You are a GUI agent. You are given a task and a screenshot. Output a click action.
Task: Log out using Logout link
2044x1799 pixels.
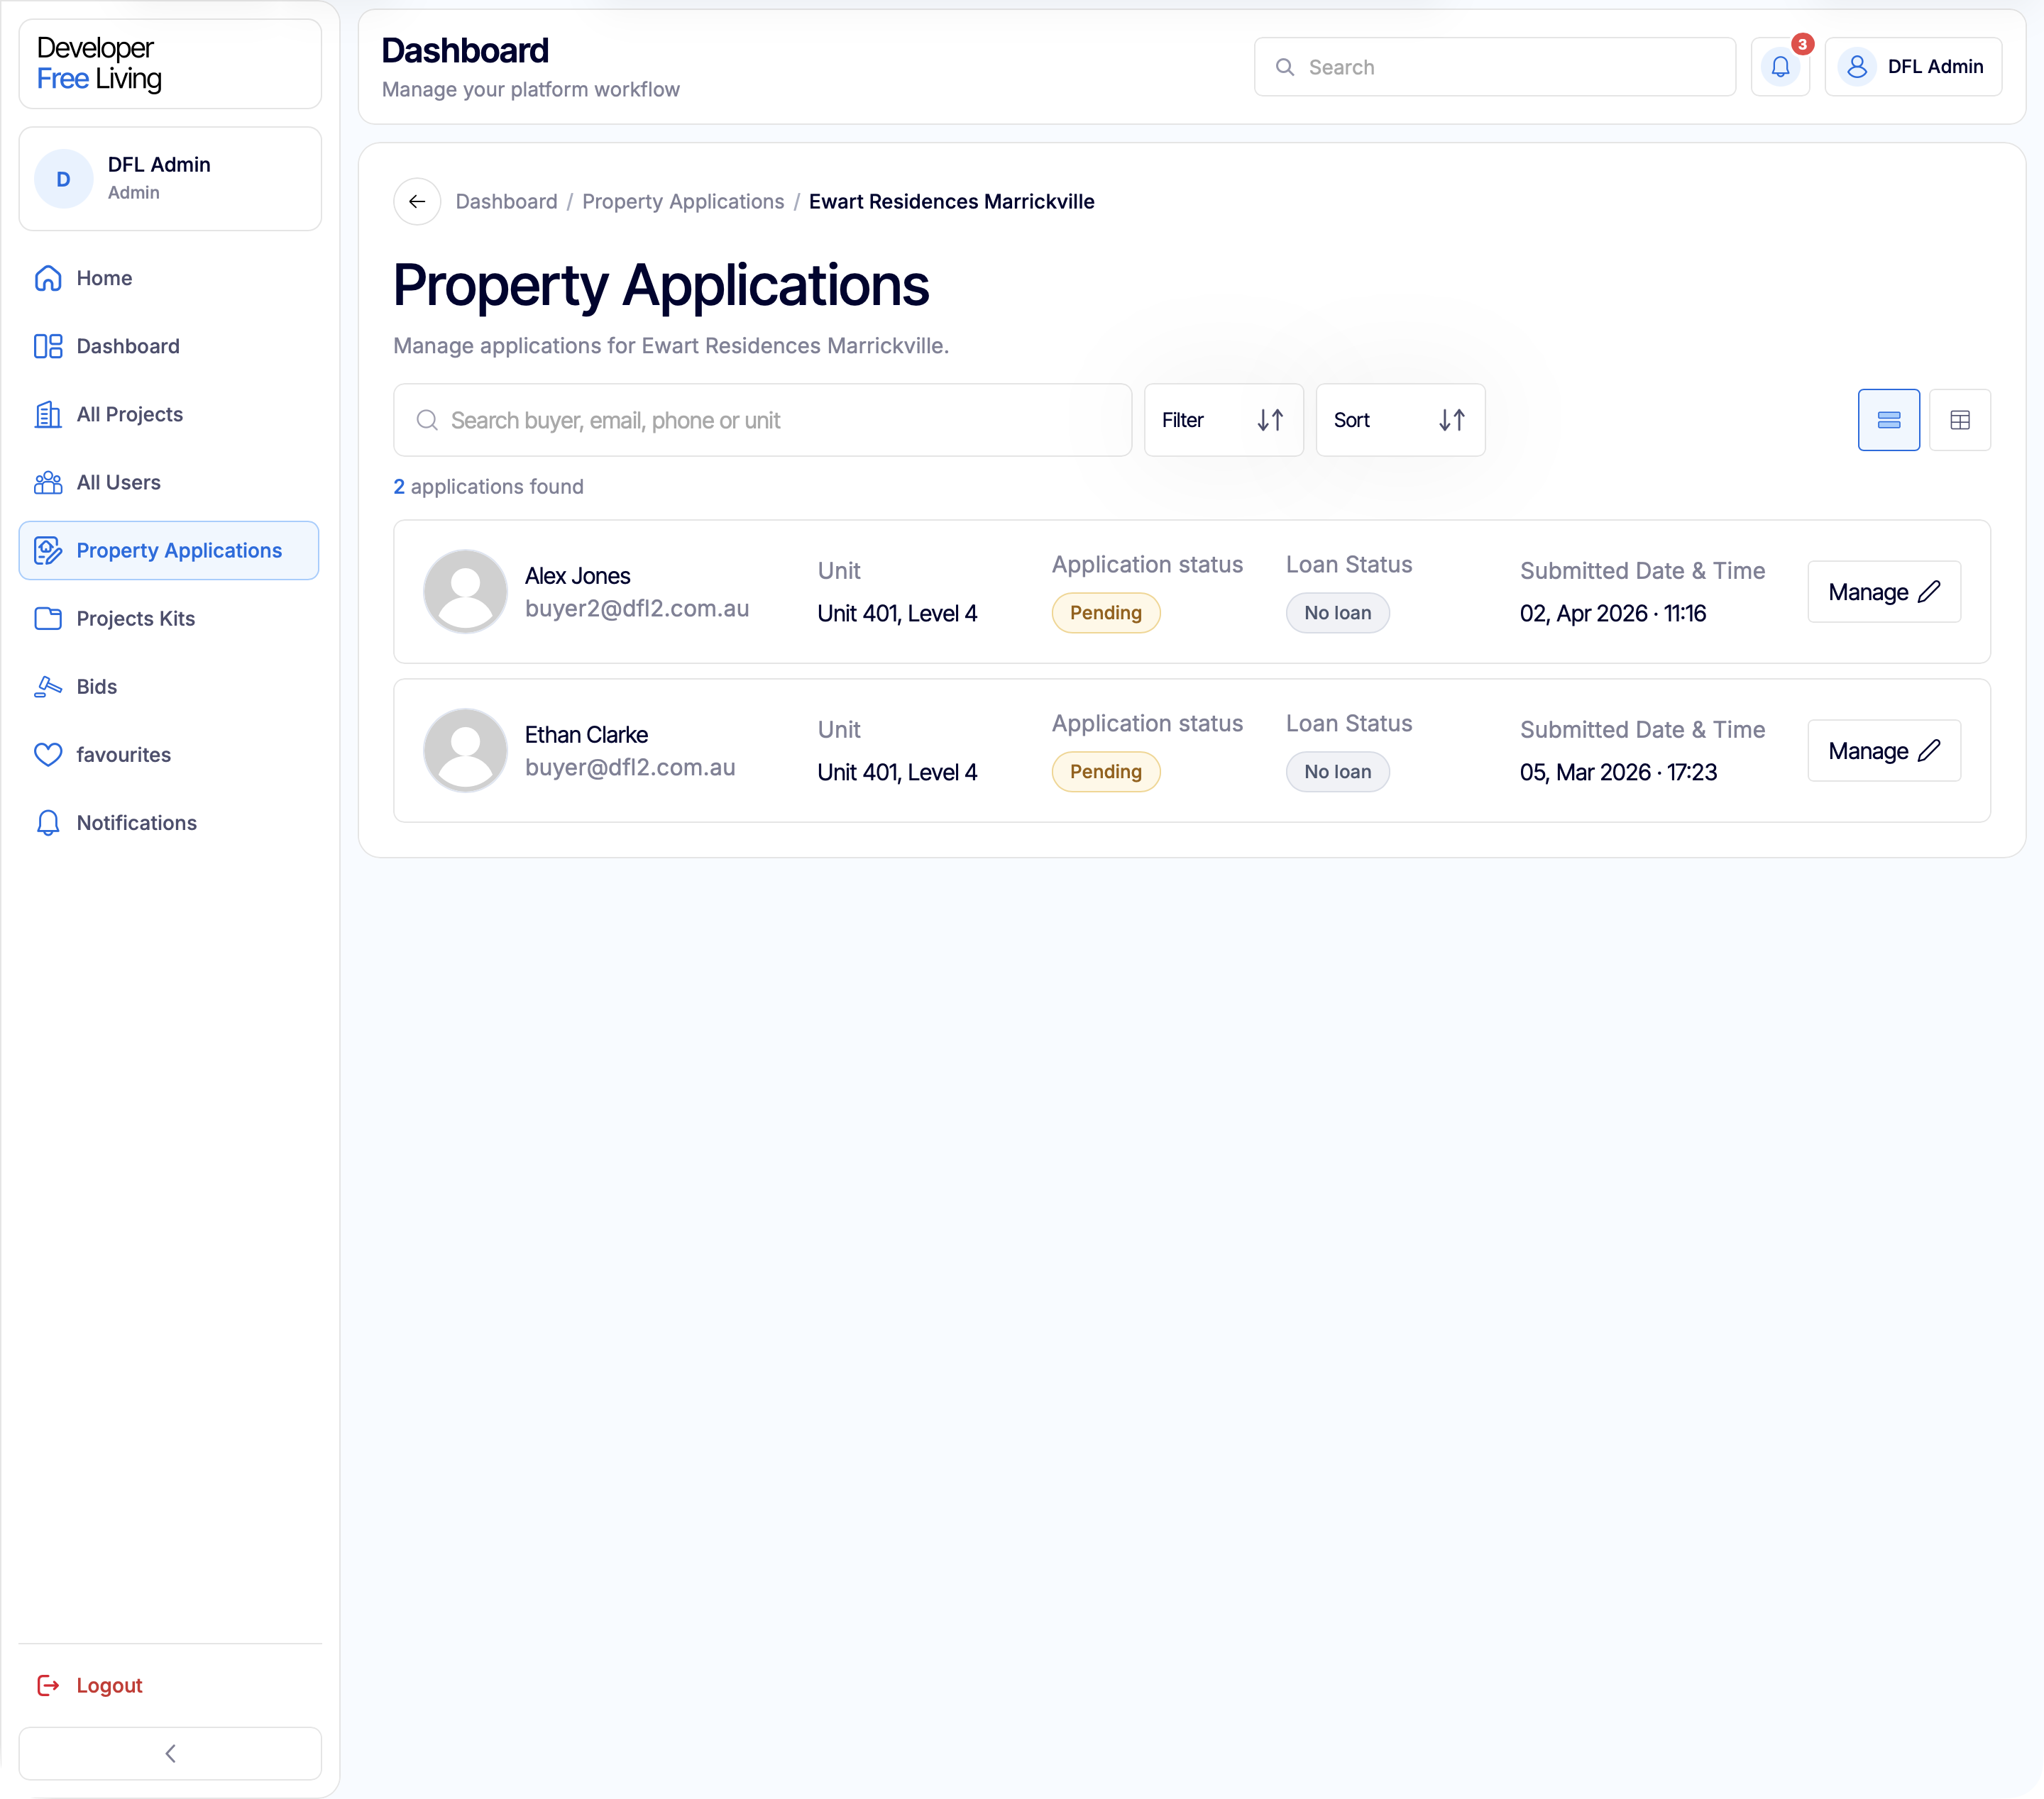tap(90, 1685)
